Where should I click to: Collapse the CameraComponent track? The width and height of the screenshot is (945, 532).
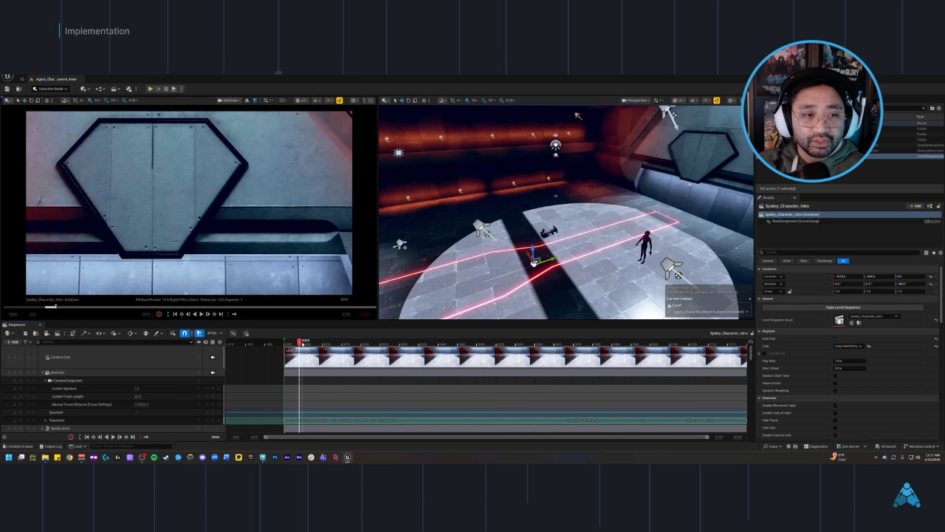point(45,381)
